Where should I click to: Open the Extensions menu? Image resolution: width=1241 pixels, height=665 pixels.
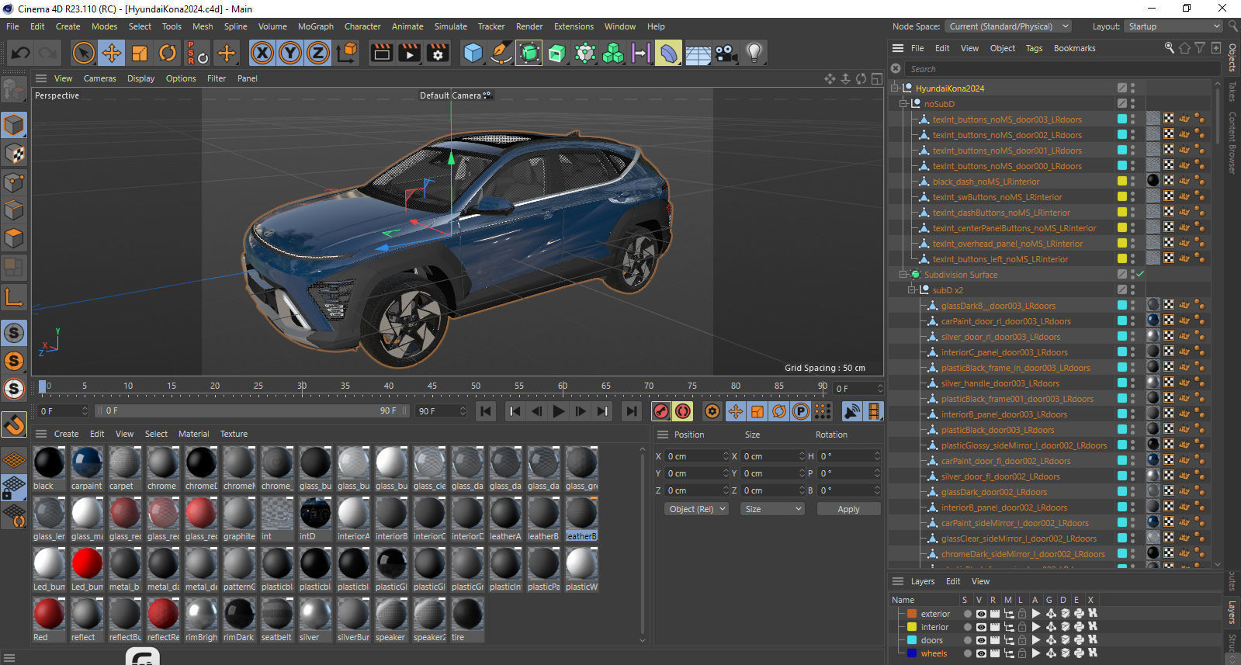pyautogui.click(x=574, y=26)
